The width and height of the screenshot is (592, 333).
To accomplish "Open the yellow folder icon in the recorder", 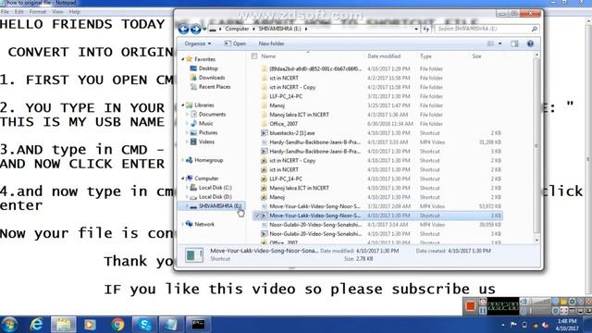I will [563, 302].
